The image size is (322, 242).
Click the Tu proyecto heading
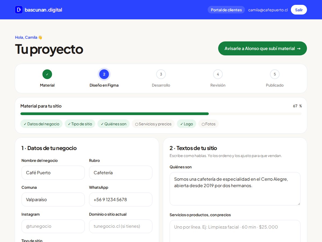pyautogui.click(x=49, y=49)
